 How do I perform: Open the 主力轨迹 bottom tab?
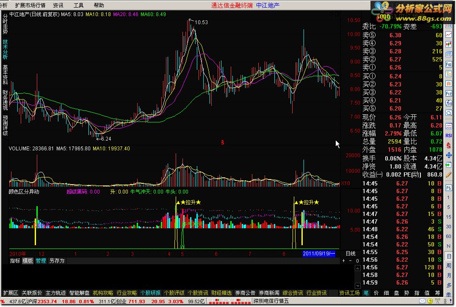click(55, 293)
